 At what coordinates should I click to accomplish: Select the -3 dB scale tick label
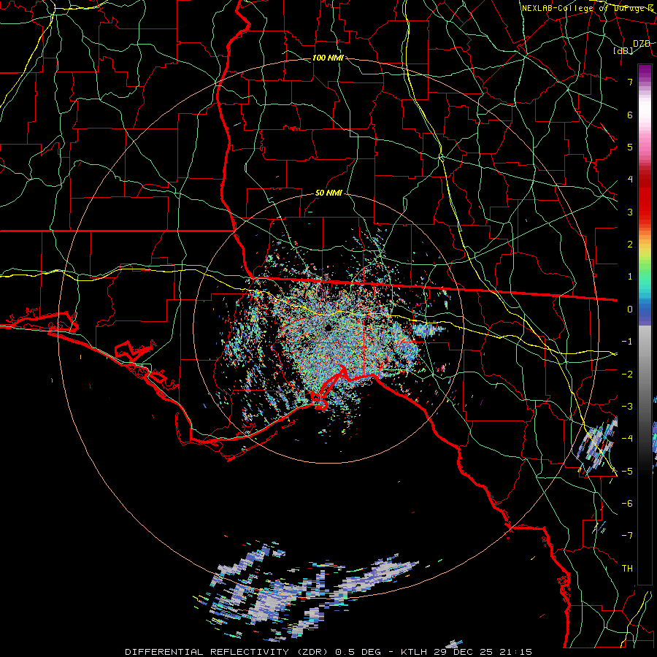(627, 407)
